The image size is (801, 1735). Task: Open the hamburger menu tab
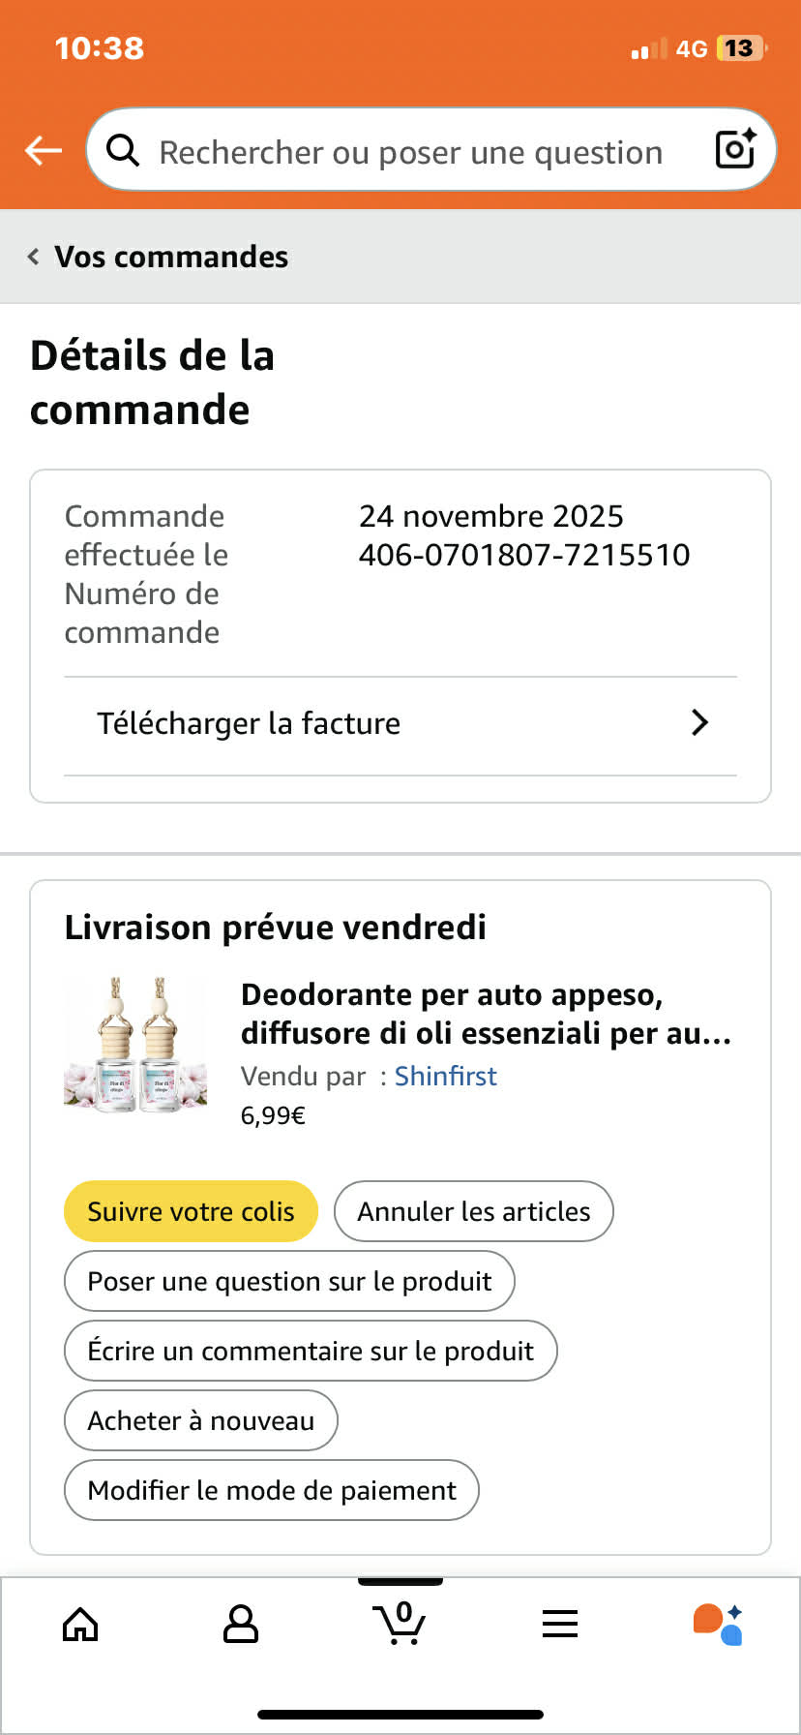click(560, 1624)
